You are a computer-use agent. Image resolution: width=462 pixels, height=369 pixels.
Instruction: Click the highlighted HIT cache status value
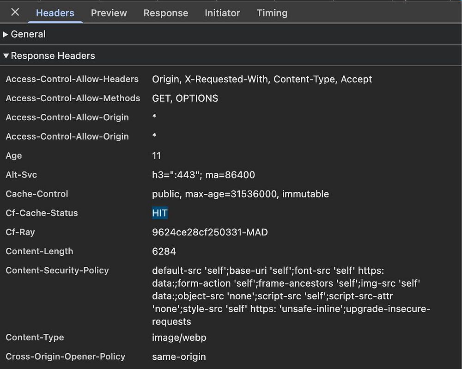[x=160, y=213]
